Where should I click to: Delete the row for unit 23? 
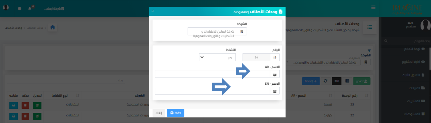tap(25, 105)
